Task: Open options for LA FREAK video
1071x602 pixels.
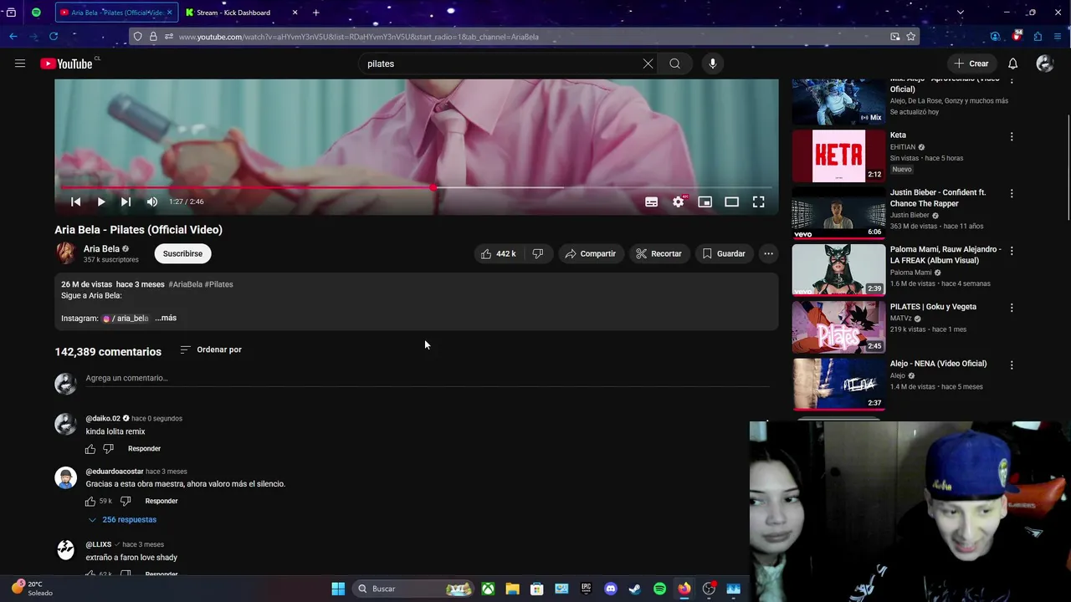Action: [x=1011, y=251]
